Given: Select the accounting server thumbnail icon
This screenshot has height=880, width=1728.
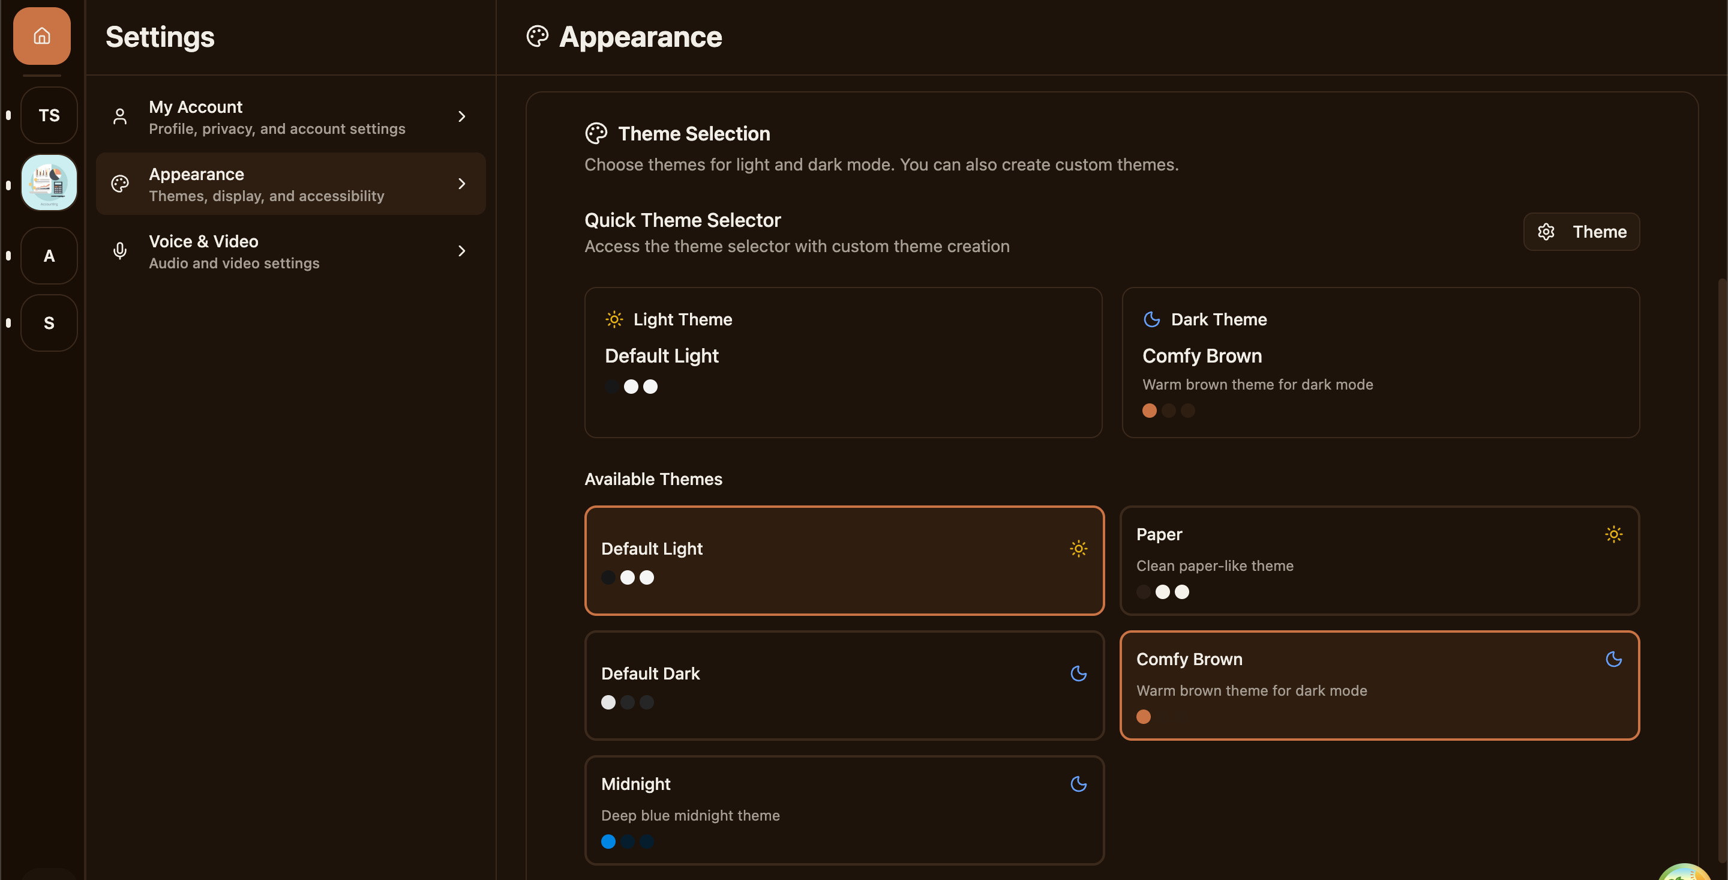Looking at the screenshot, I should point(49,182).
